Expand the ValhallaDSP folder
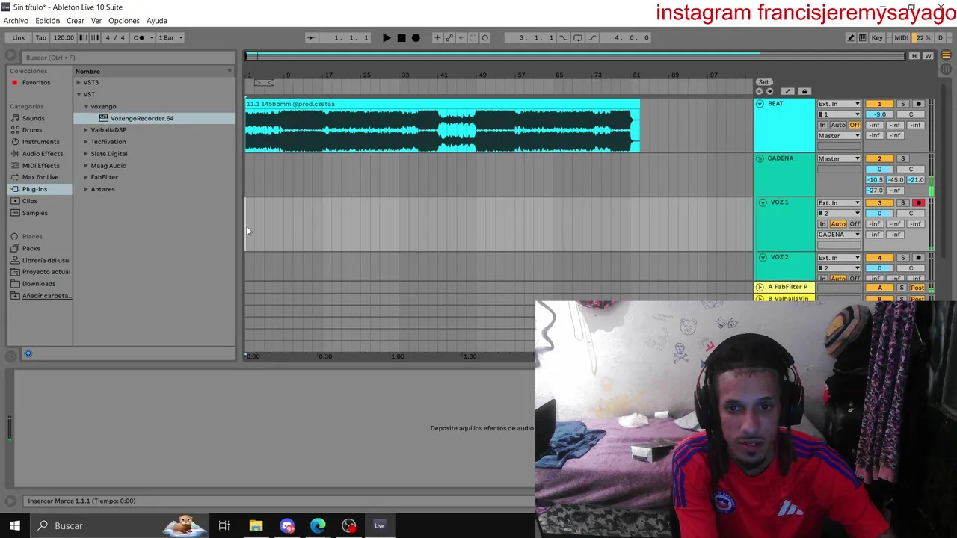Image resolution: width=957 pixels, height=538 pixels. tap(86, 130)
